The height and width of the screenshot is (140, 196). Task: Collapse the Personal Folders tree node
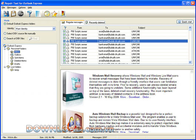[x=5, y=49]
